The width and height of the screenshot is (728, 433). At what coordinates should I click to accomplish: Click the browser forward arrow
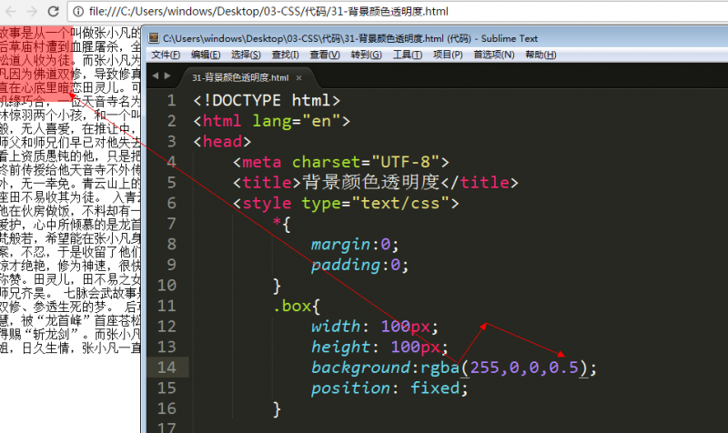pos(32,12)
